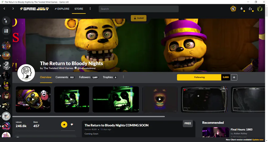Image resolution: width=268 pixels, height=142 pixels.
Task: Open the dots menu after Trophies tab
Action: [x=123, y=77]
